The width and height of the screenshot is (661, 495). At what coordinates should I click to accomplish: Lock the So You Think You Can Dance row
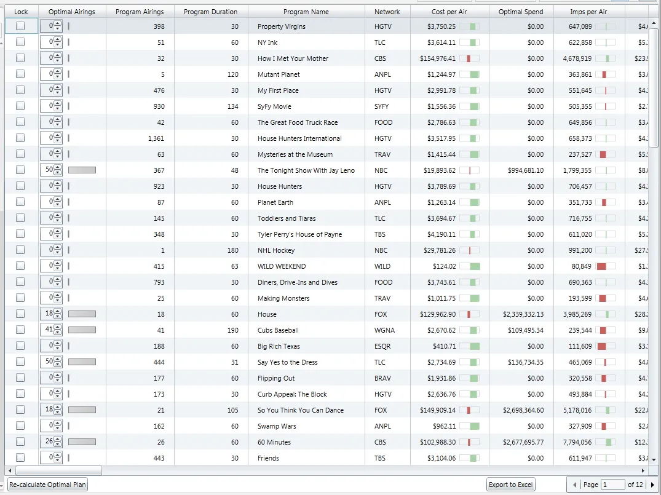pyautogui.click(x=20, y=410)
